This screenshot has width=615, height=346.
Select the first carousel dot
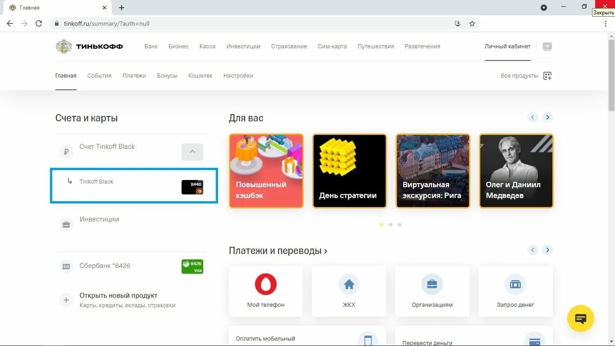(x=382, y=225)
